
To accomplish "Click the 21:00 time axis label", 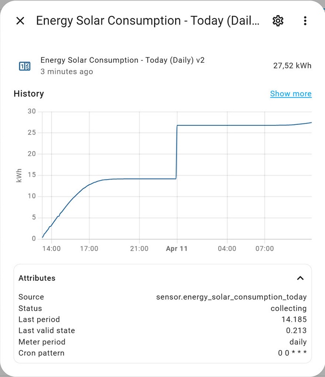I will tap(138, 248).
